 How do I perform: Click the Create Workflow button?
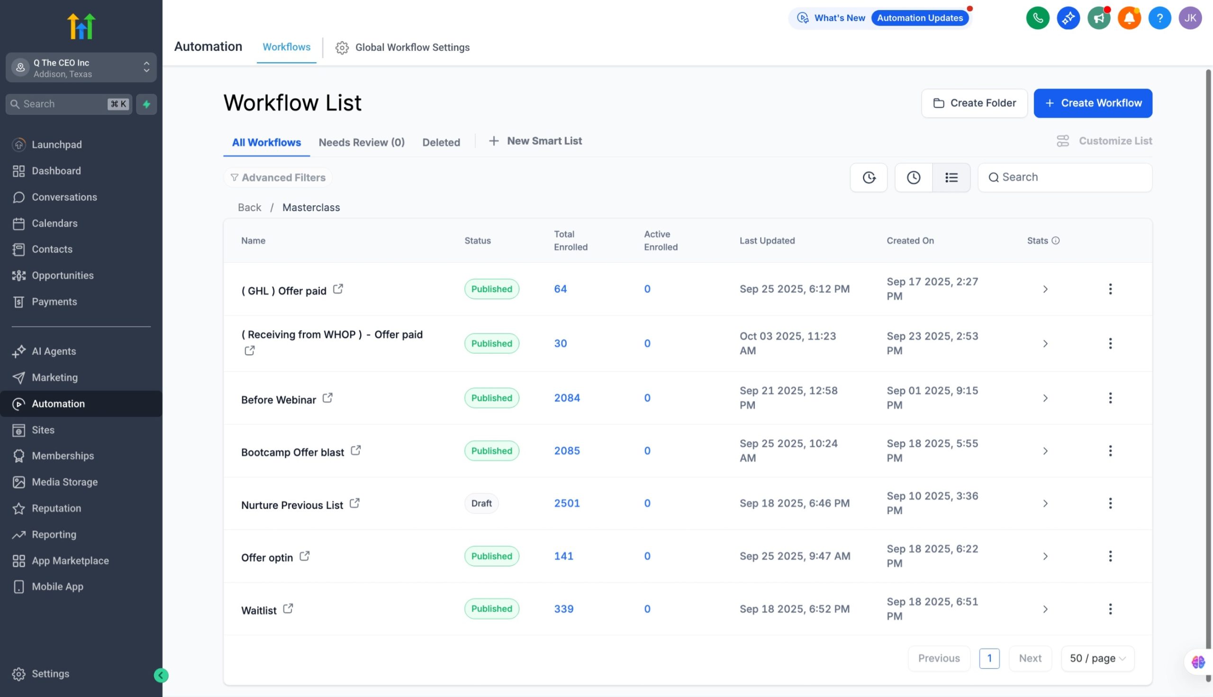(x=1093, y=103)
